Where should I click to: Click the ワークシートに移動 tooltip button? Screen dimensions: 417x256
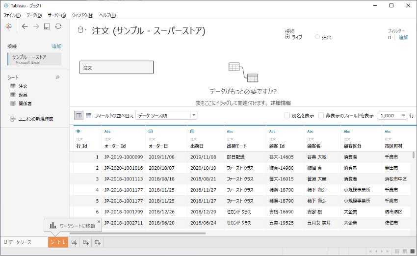(73, 226)
